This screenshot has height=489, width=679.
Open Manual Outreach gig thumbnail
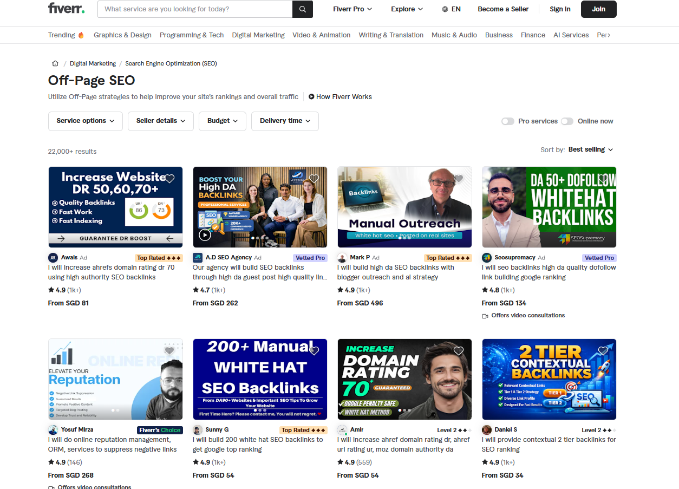point(404,207)
